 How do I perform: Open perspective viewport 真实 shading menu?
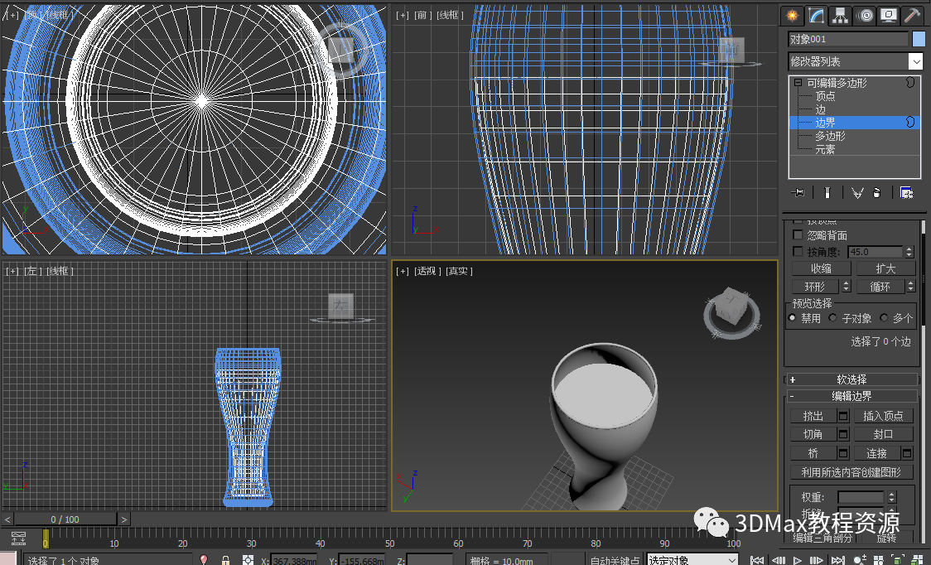click(x=458, y=271)
